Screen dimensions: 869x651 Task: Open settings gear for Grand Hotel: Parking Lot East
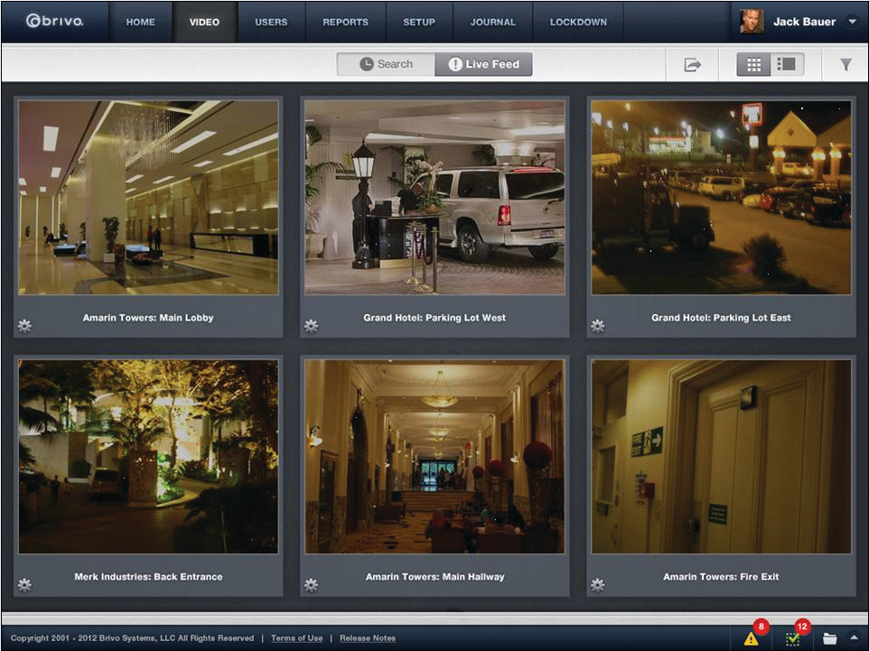[597, 326]
